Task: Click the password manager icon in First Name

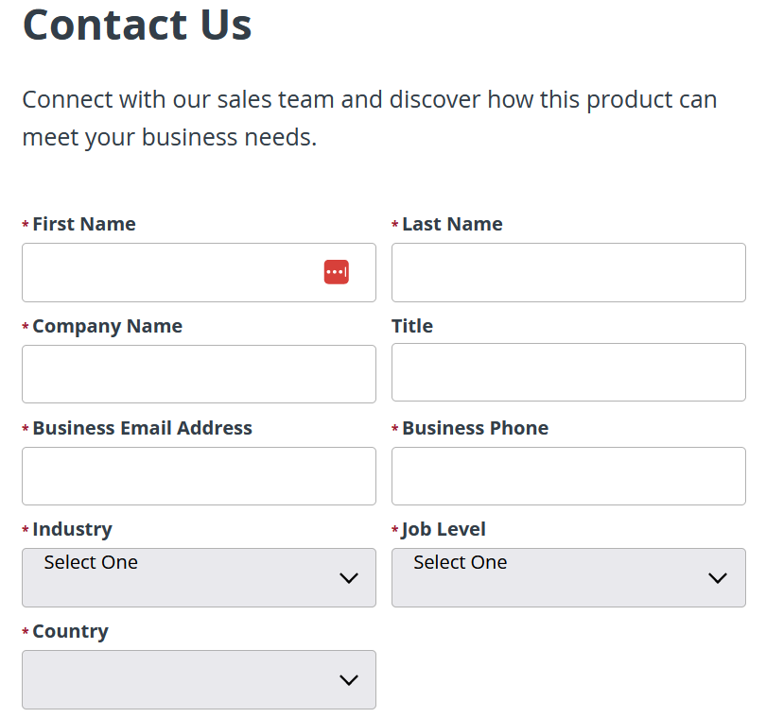Action: [x=336, y=272]
